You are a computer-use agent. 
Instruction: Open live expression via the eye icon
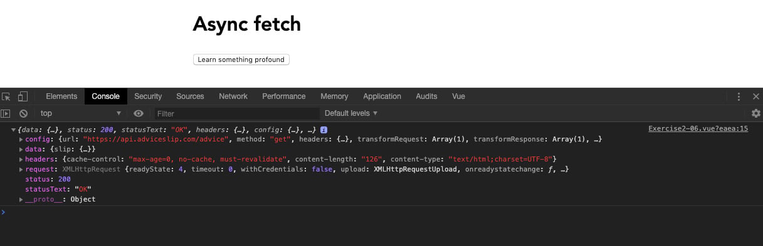(x=139, y=113)
